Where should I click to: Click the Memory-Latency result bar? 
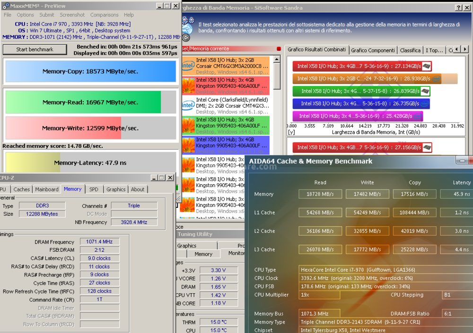[x=90, y=163]
